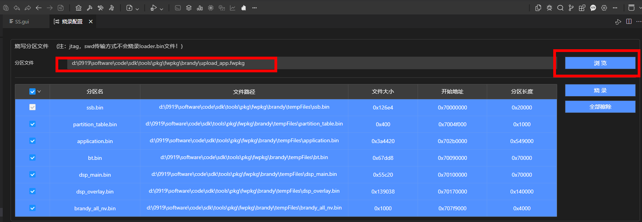Click the Search magnifier icon

[560, 8]
